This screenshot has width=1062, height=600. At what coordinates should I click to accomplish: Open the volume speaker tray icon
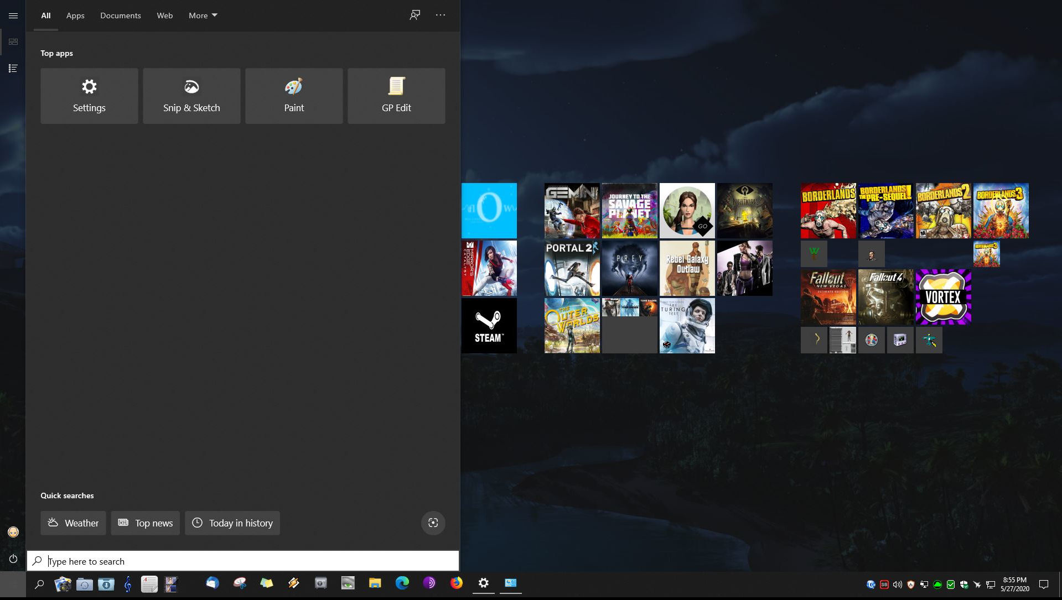tap(897, 585)
